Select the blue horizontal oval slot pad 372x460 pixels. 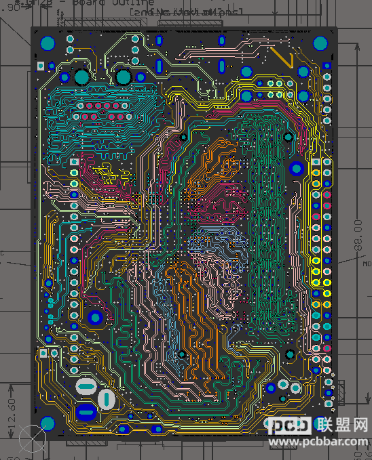(x=86, y=412)
